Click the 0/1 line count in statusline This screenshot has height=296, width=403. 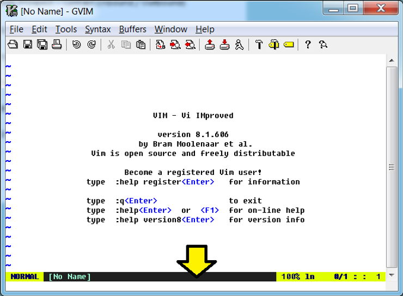(340, 276)
